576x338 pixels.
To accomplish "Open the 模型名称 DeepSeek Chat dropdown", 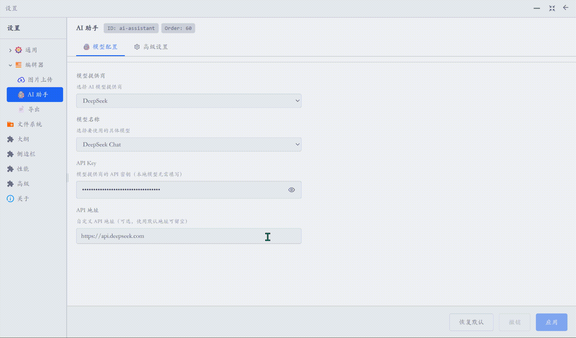I will (x=189, y=144).
